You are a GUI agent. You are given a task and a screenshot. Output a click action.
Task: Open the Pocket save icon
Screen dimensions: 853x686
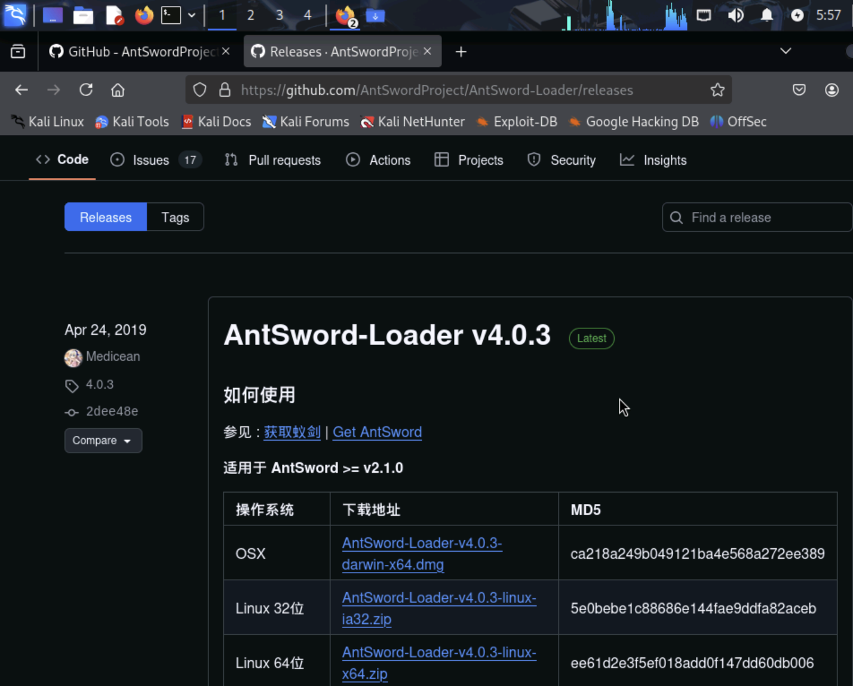tap(799, 90)
